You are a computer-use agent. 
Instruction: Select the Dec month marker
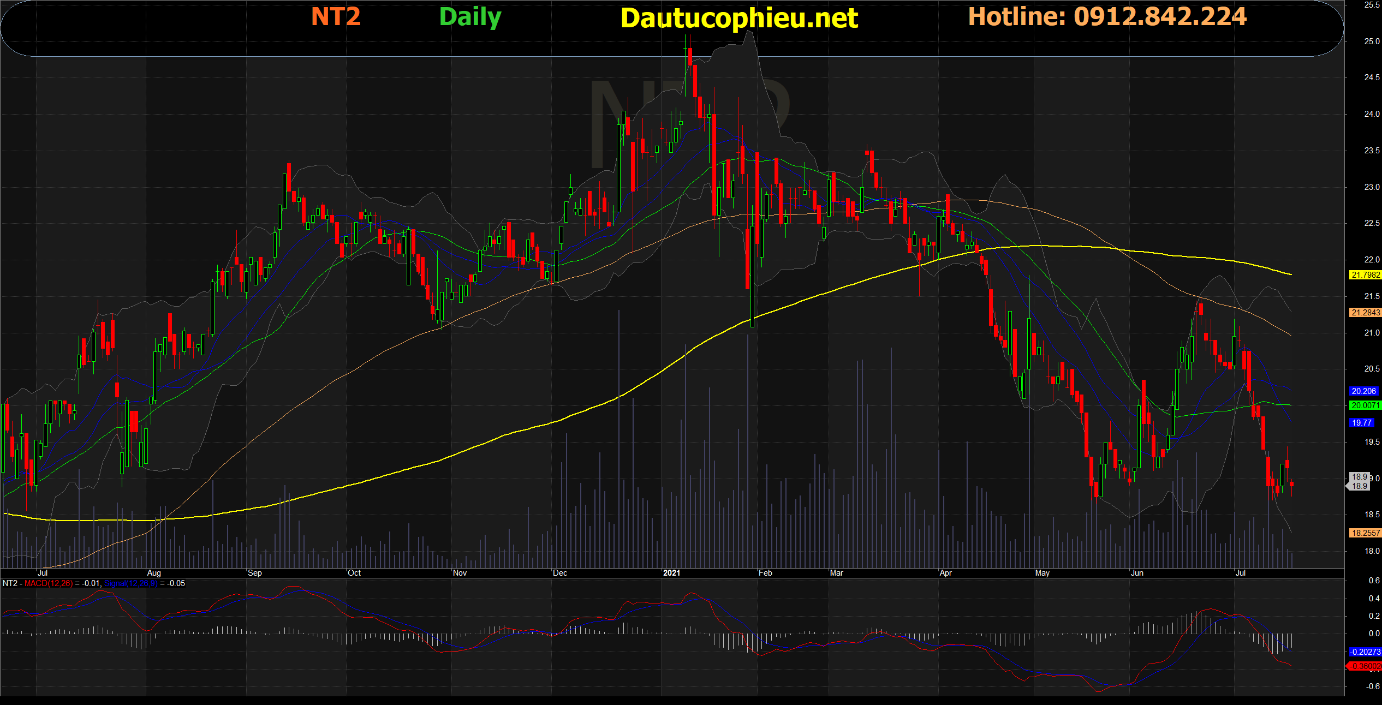tap(559, 573)
